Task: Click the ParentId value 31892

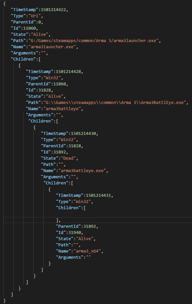Action: click(89, 226)
